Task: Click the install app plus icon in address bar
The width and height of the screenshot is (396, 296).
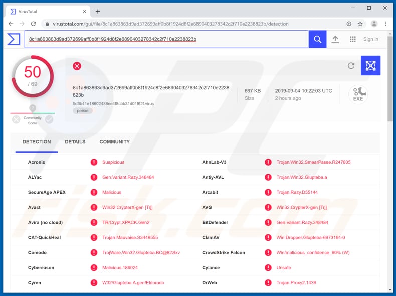Action: (x=349, y=24)
